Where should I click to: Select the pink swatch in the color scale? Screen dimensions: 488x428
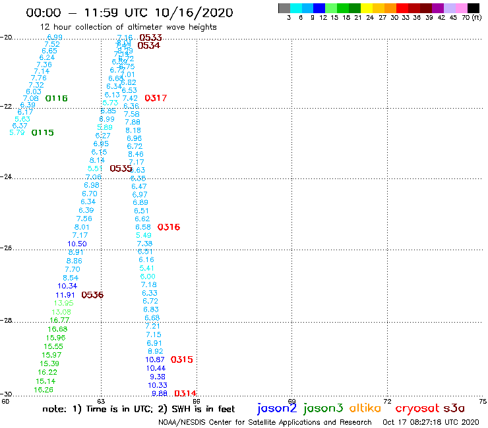[x=462, y=8]
